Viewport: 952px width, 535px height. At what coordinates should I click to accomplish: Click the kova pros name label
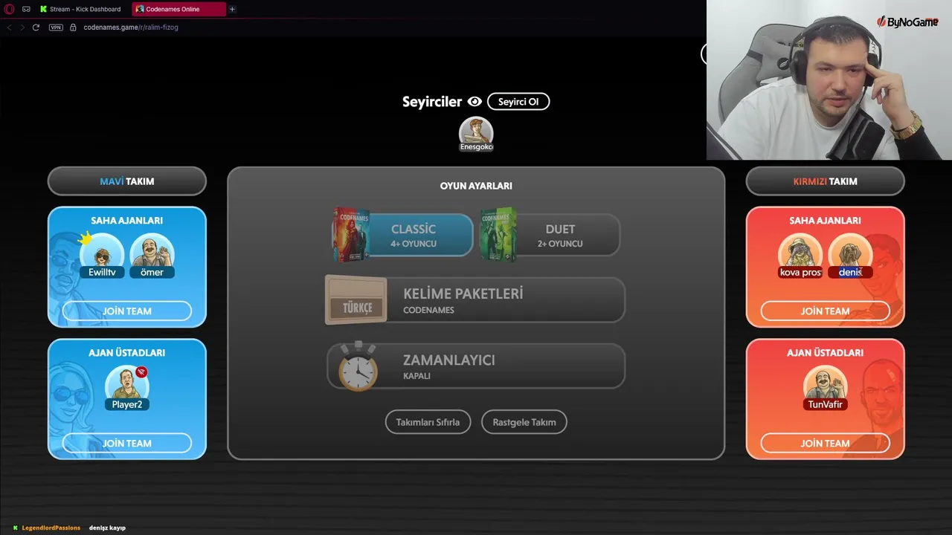tap(800, 272)
